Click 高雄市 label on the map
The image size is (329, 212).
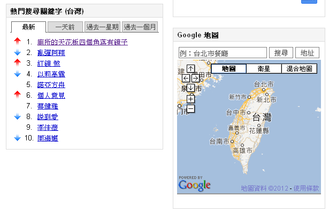(x=242, y=151)
